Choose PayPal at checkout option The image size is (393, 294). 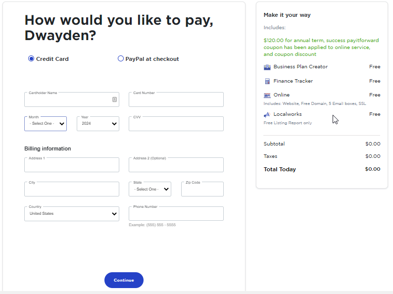pyautogui.click(x=121, y=59)
